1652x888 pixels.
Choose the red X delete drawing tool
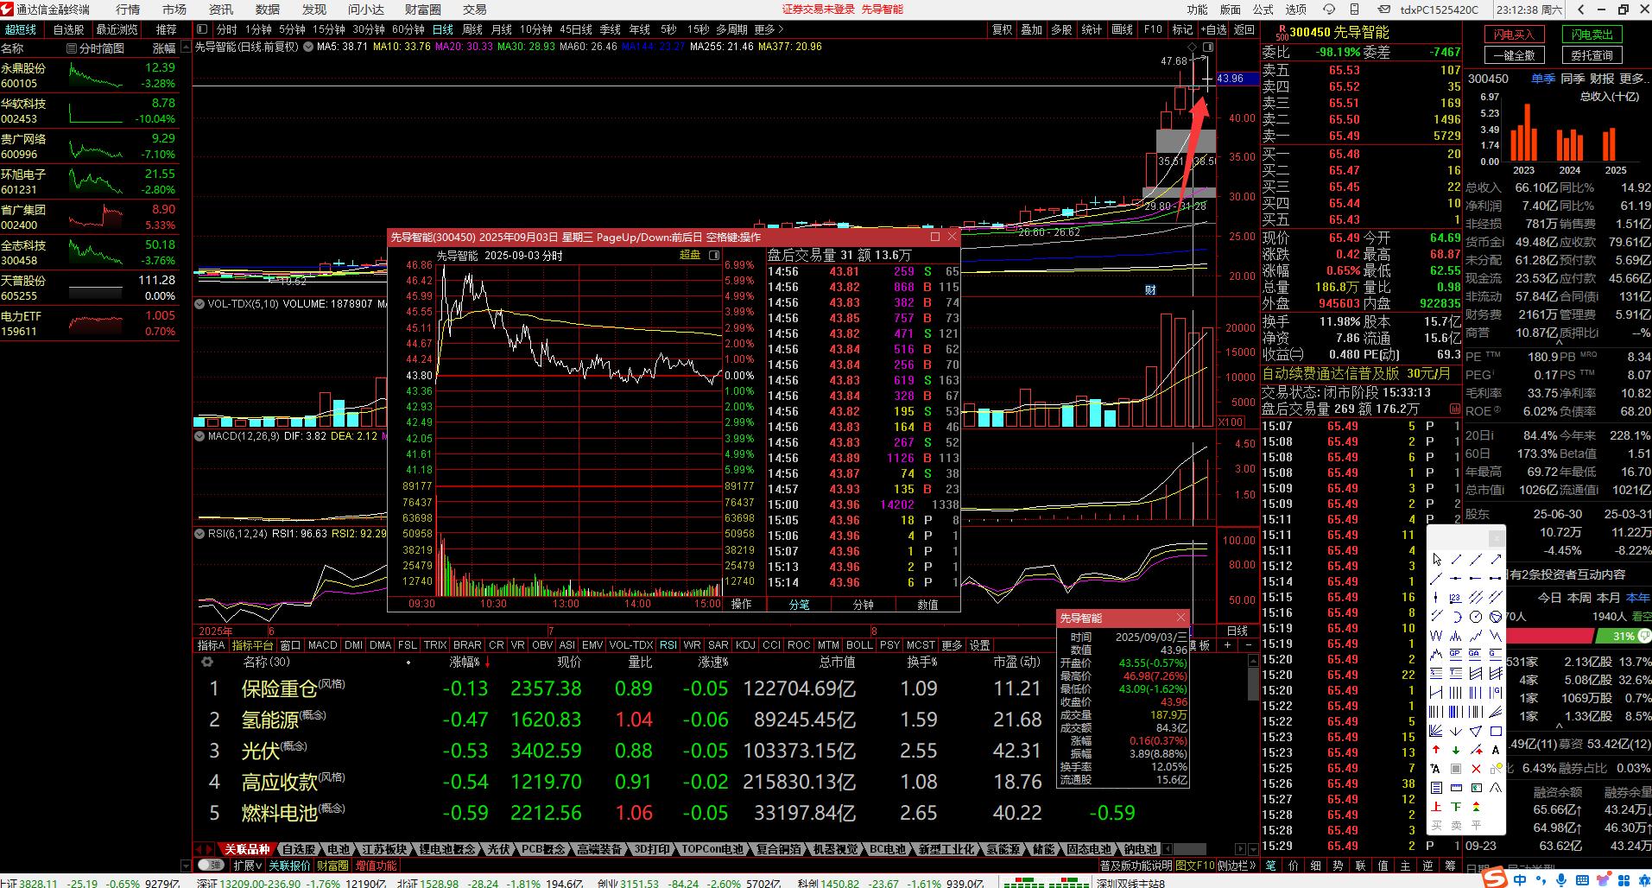pos(1476,769)
